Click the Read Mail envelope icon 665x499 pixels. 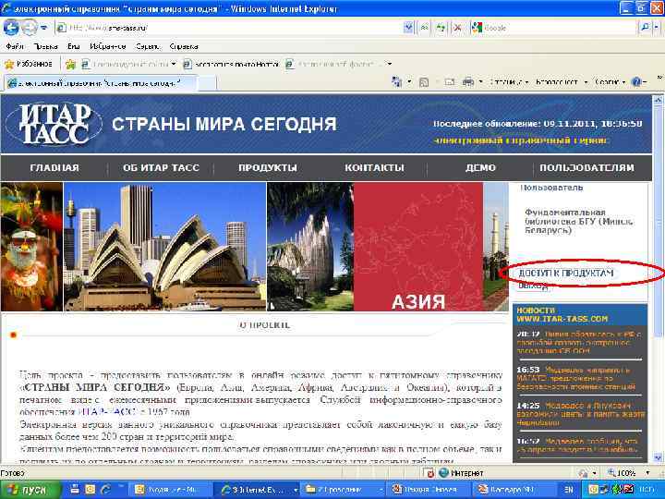pyautogui.click(x=449, y=82)
